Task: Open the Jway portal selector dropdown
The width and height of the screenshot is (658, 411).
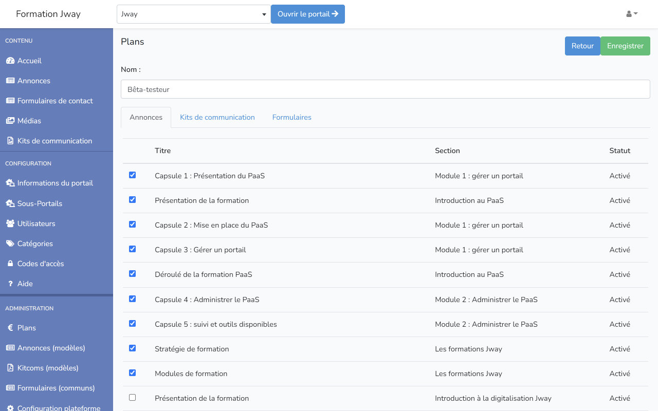Action: pos(193,14)
